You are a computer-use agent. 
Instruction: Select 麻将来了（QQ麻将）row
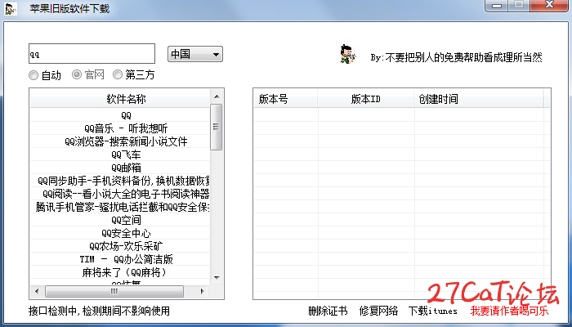tap(119, 272)
